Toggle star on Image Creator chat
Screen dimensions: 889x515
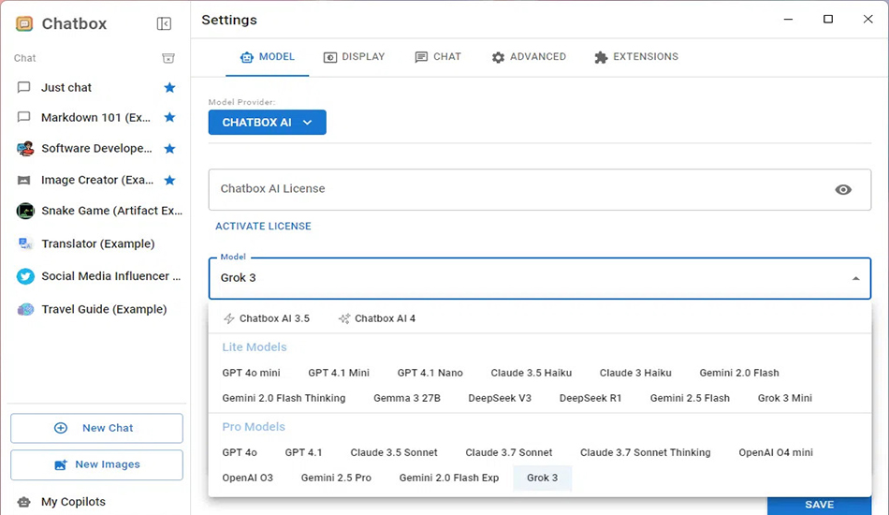(x=169, y=181)
